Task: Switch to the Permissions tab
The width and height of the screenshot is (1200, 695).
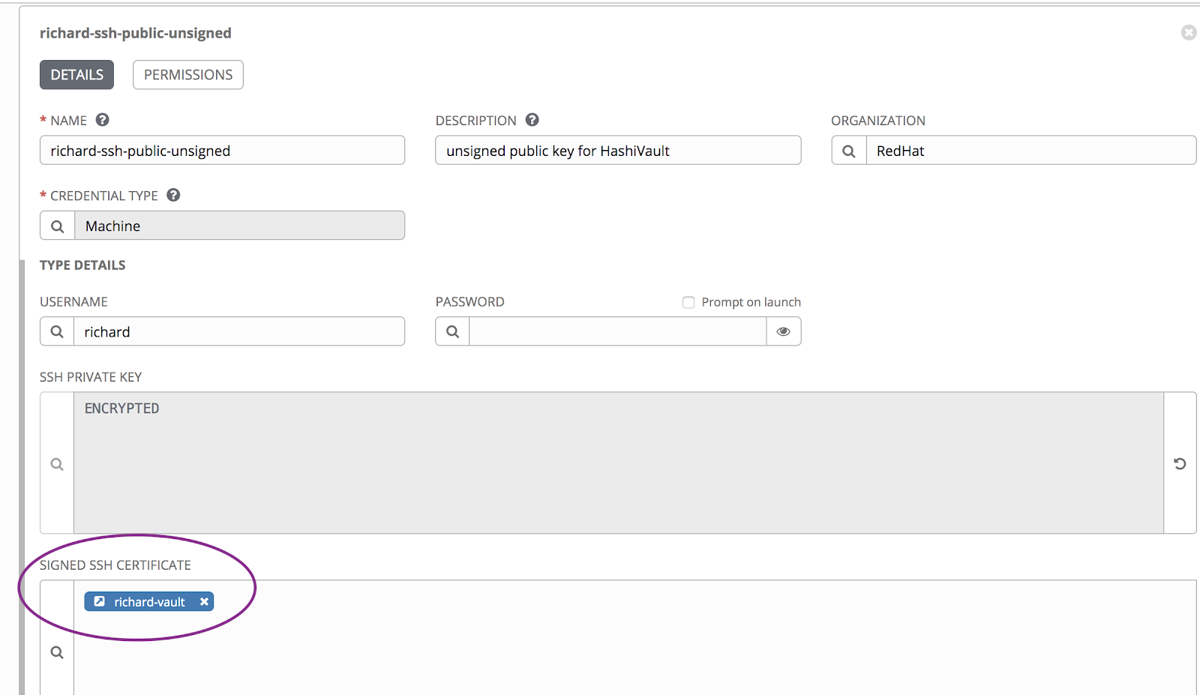Action: [x=188, y=75]
